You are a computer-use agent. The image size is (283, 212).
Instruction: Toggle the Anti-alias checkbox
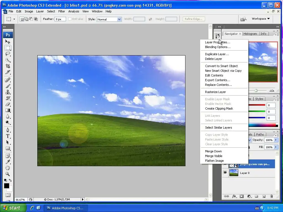(70, 19)
